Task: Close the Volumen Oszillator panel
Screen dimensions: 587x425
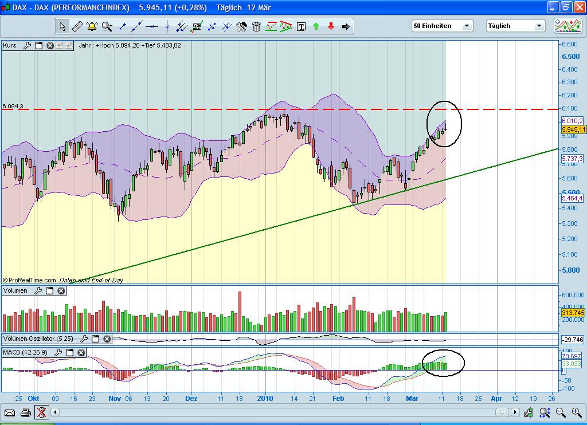Action: click(x=107, y=339)
